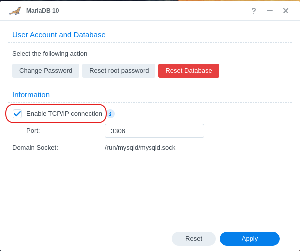Minimize the MariaDB 10 window

point(270,11)
